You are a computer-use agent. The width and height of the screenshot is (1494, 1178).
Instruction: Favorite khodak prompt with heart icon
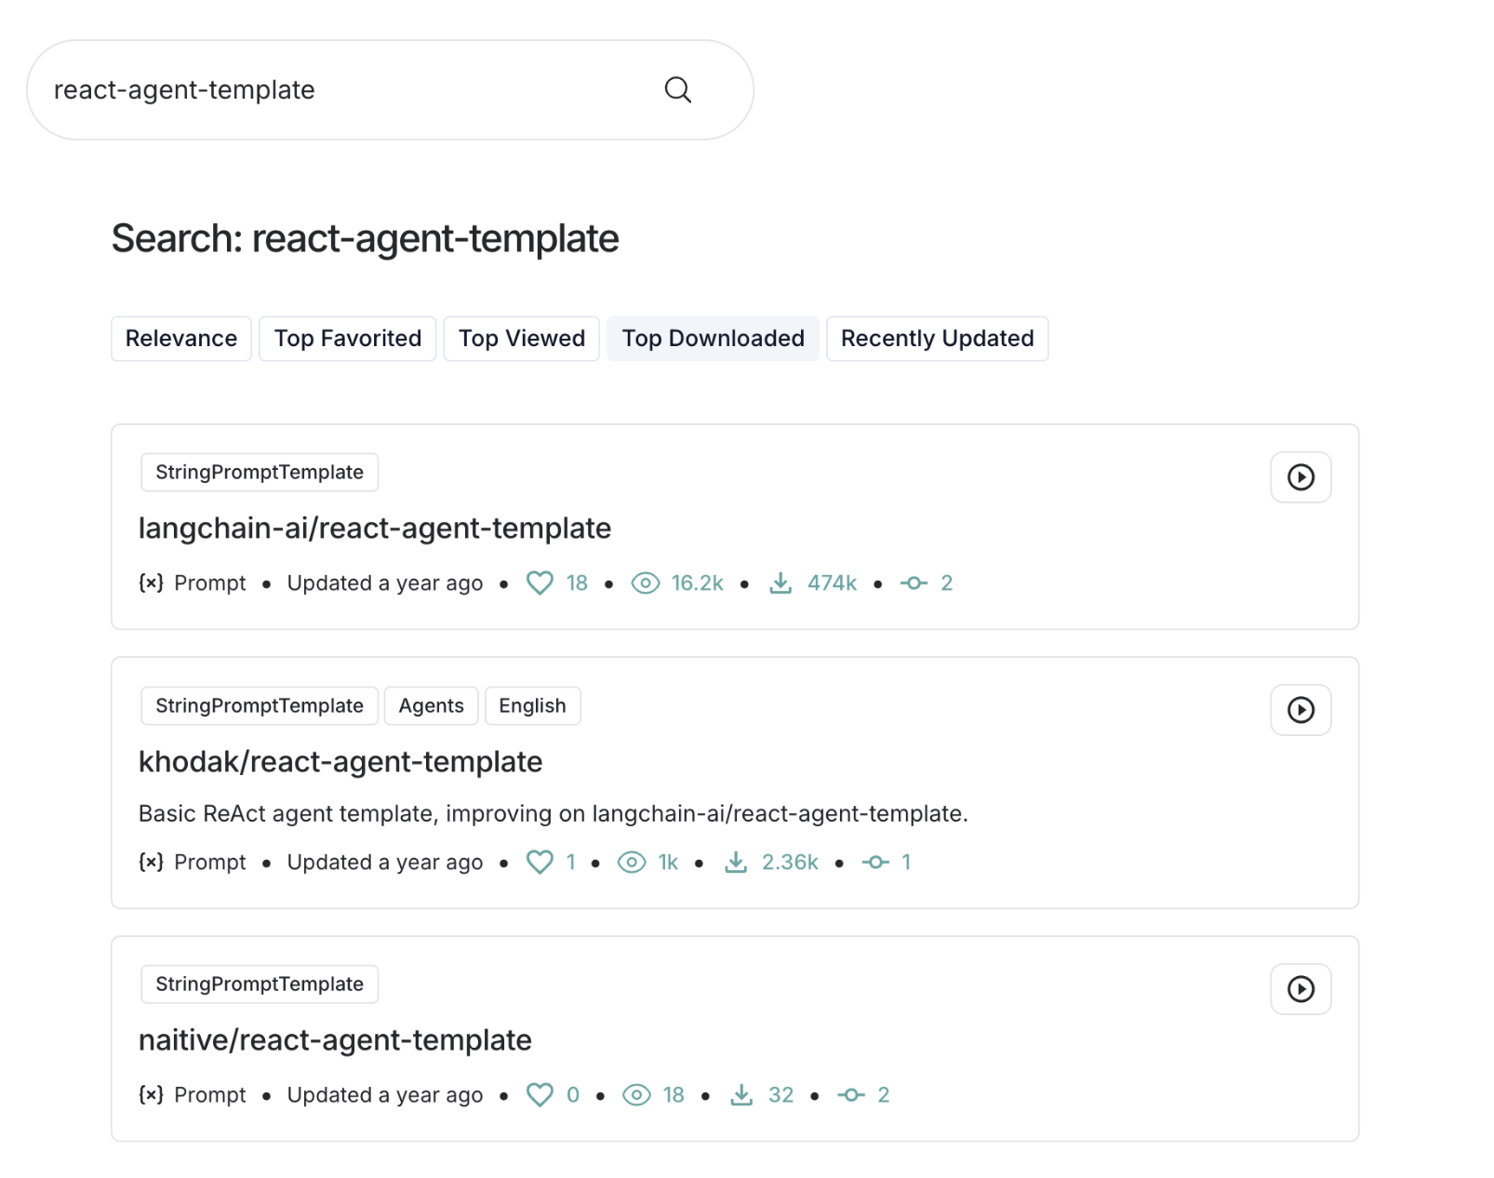[x=540, y=863]
